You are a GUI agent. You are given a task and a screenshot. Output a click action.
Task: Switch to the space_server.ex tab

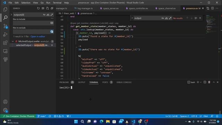click(x=109, y=8)
